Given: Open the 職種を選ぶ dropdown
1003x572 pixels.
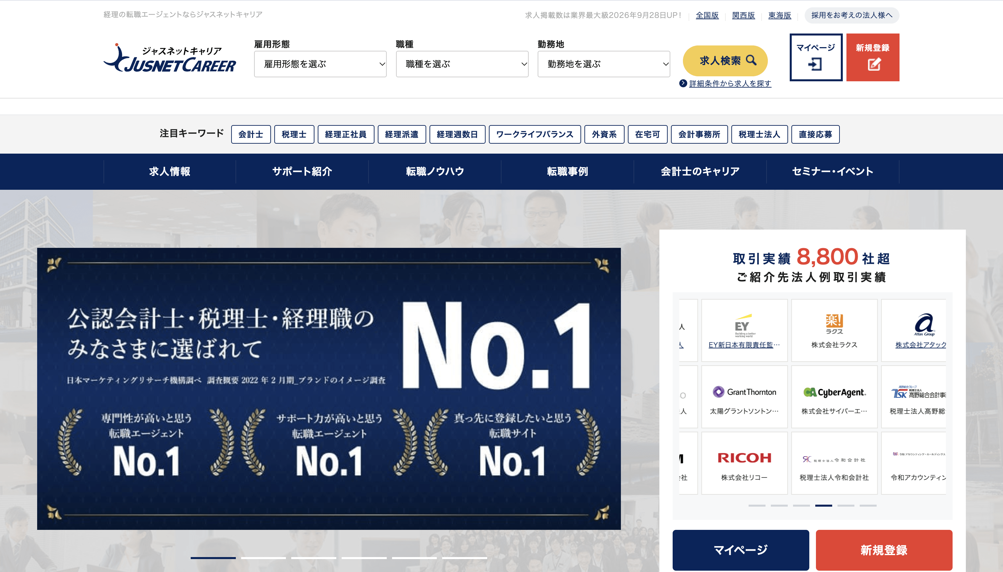Looking at the screenshot, I should 462,64.
